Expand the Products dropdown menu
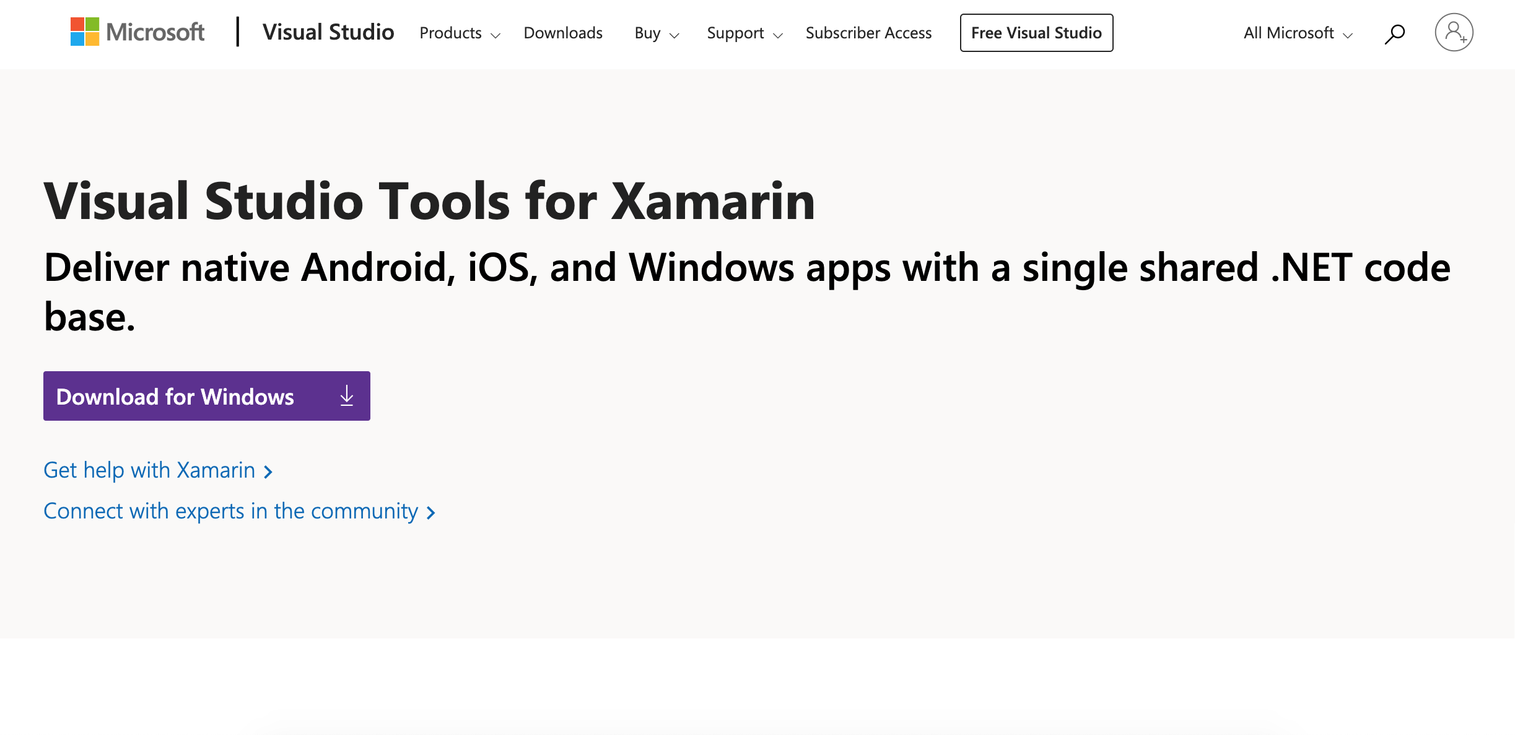 pyautogui.click(x=460, y=33)
